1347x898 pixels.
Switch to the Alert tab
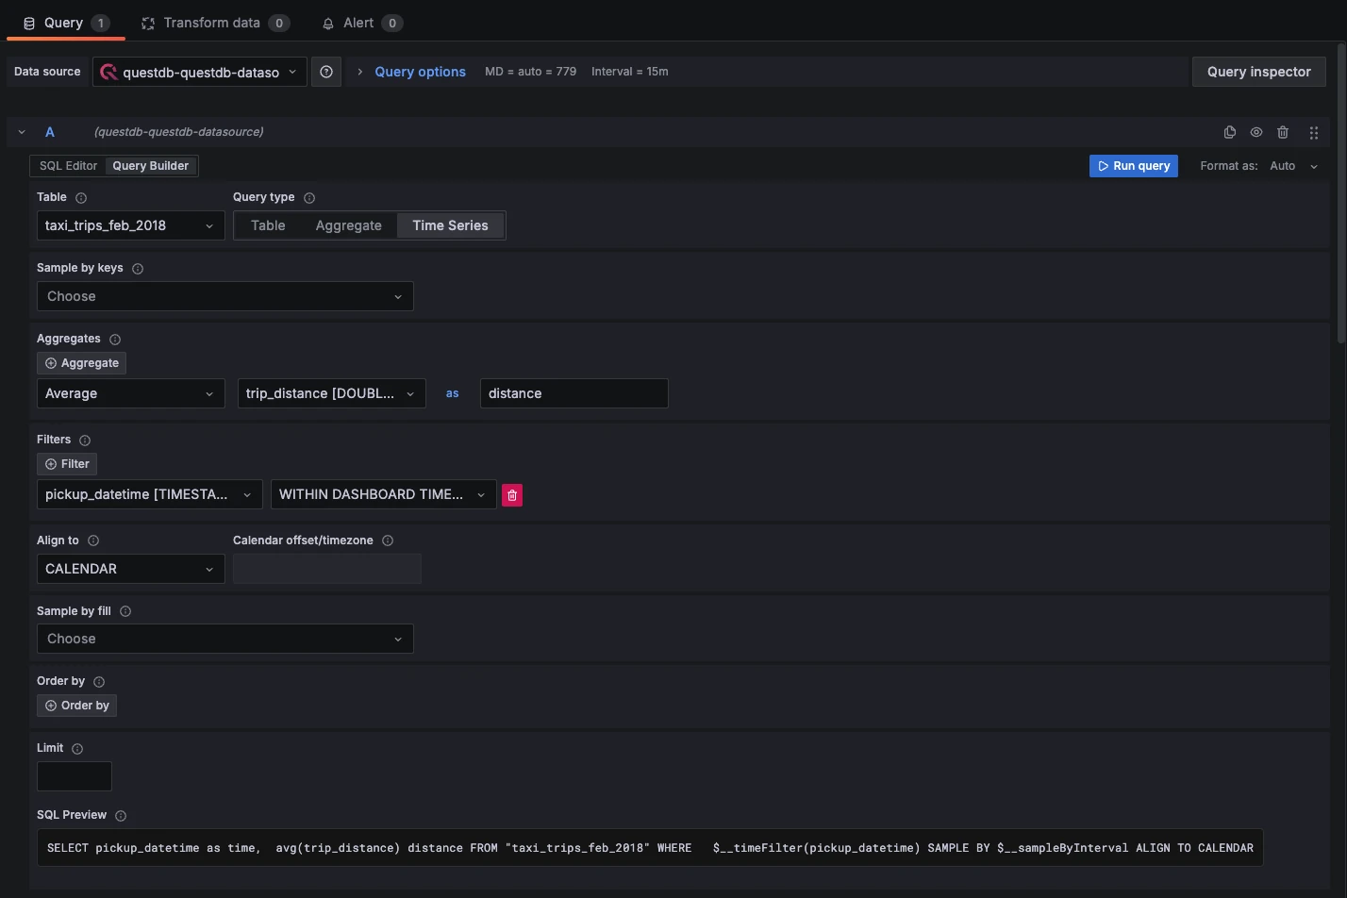coord(362,23)
